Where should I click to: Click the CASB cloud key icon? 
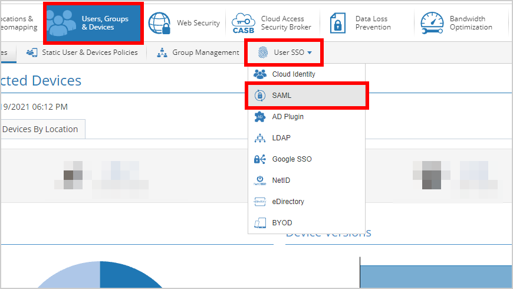[x=243, y=23]
